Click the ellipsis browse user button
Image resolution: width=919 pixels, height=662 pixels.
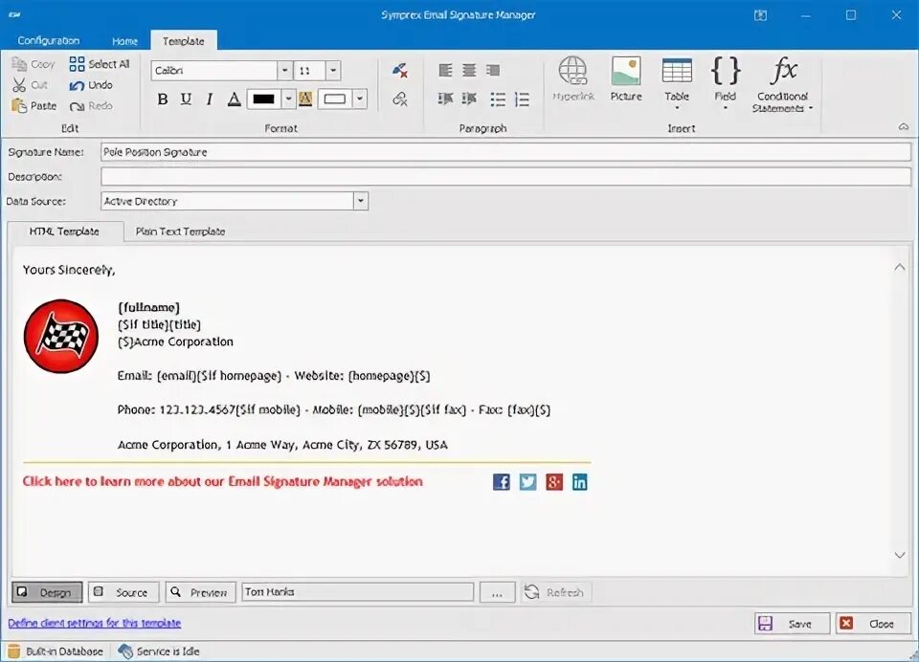497,592
